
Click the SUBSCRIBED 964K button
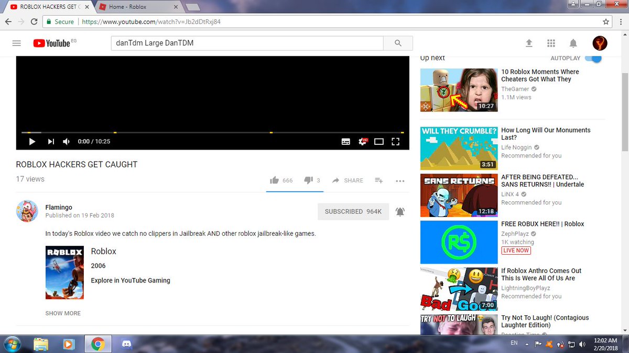point(353,211)
